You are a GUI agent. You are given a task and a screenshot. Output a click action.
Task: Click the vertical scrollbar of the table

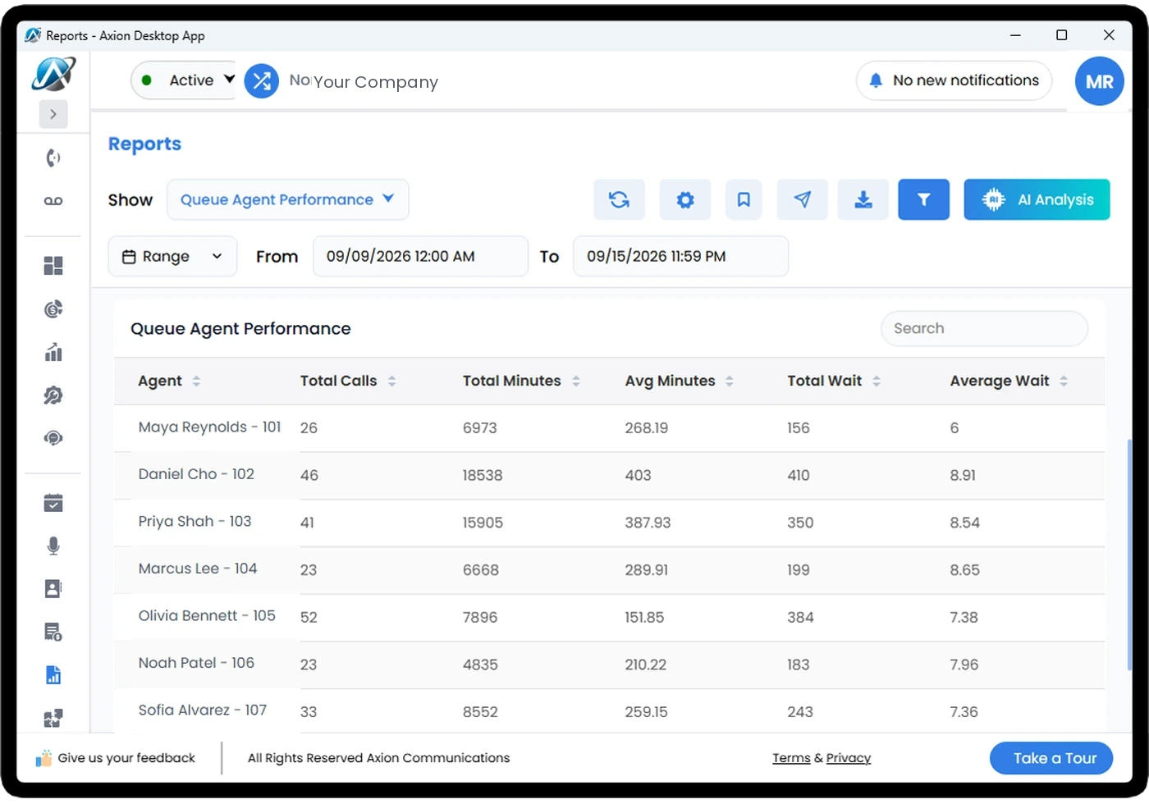pos(1129,553)
